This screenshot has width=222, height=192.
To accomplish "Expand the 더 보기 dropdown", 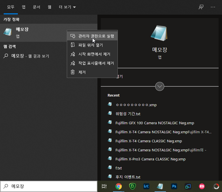I will tap(67, 7).
